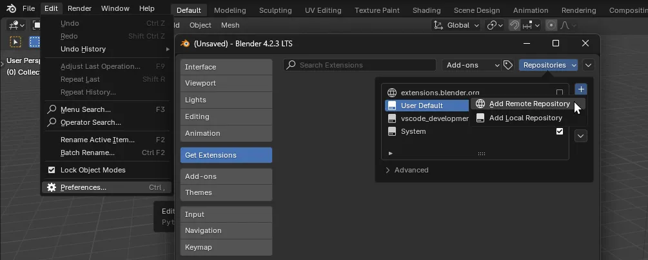Close the Edit menu via Edit
Image resolution: width=648 pixels, height=260 pixels.
51,8
